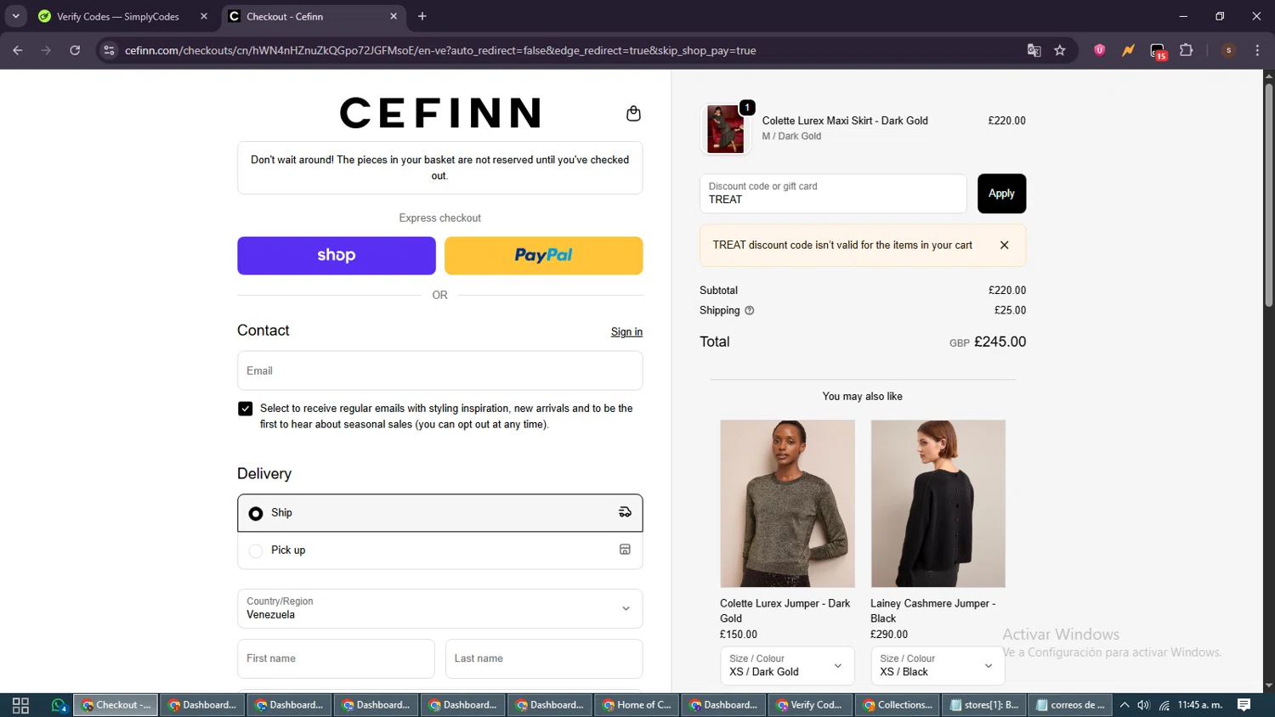
Task: Uncheck the marketing emails checkbox
Action: pos(246,409)
